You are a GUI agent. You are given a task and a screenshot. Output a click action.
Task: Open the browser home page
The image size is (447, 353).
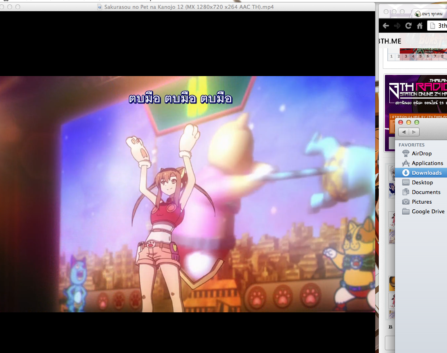[420, 26]
